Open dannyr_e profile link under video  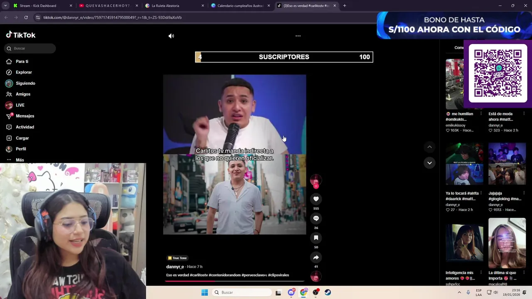tap(175, 267)
